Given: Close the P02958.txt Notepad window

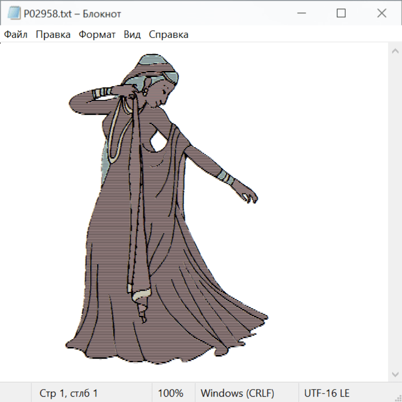Looking at the screenshot, I should tap(381, 13).
